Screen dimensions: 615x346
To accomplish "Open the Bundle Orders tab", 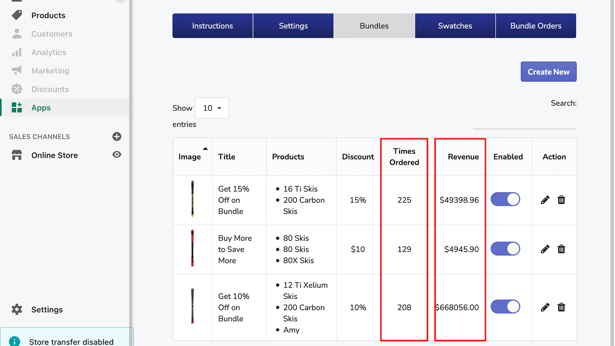I will click(x=536, y=26).
